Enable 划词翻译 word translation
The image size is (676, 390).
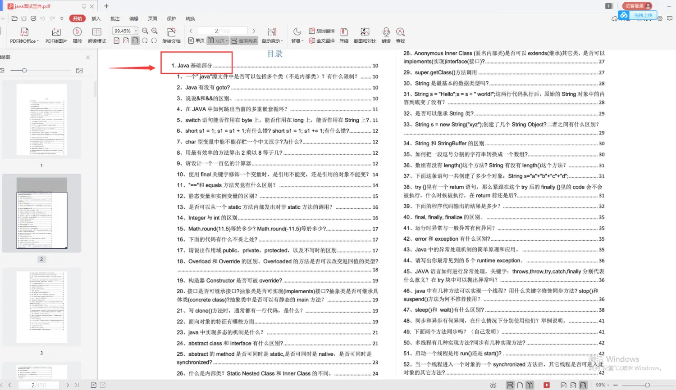[321, 31]
